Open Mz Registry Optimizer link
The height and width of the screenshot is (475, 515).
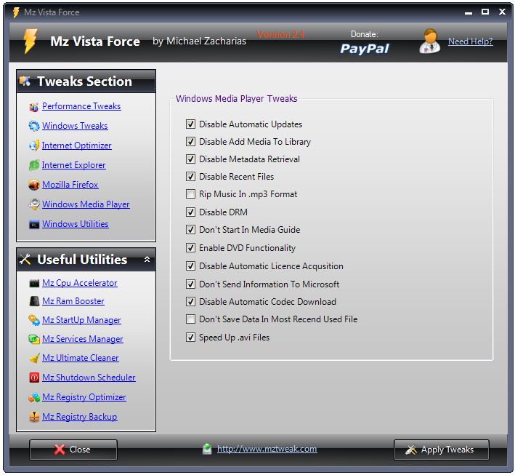point(84,397)
